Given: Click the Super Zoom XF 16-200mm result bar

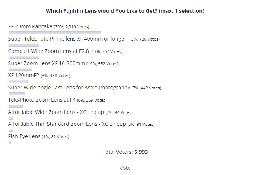Looking at the screenshot, I should 21,69.
